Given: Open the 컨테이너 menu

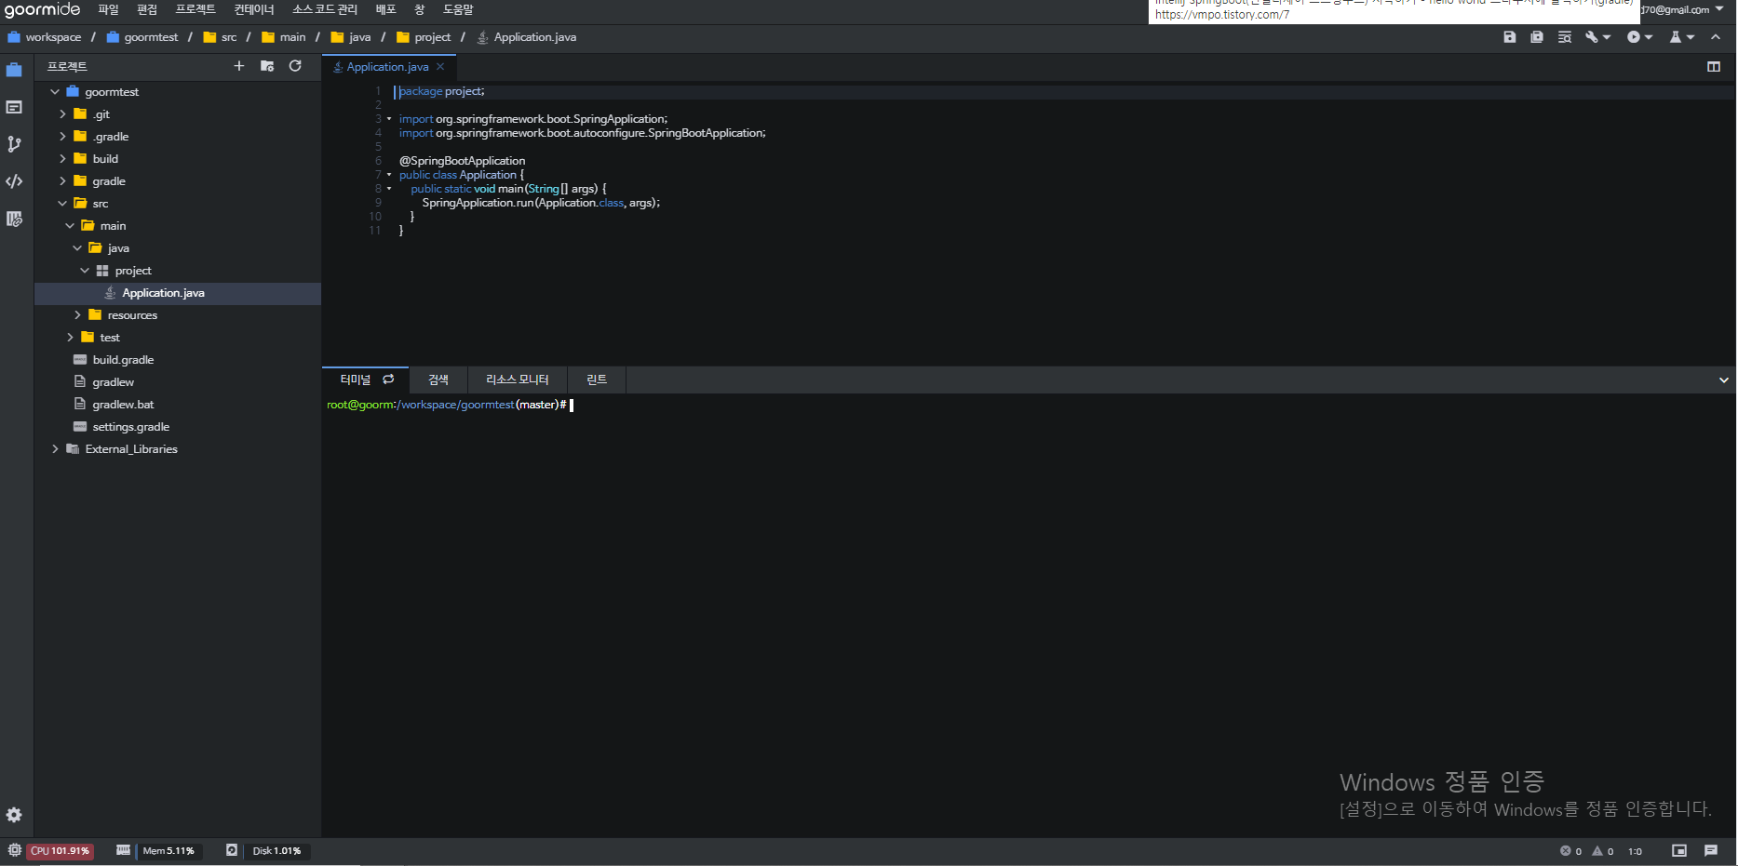Looking at the screenshot, I should 254,9.
